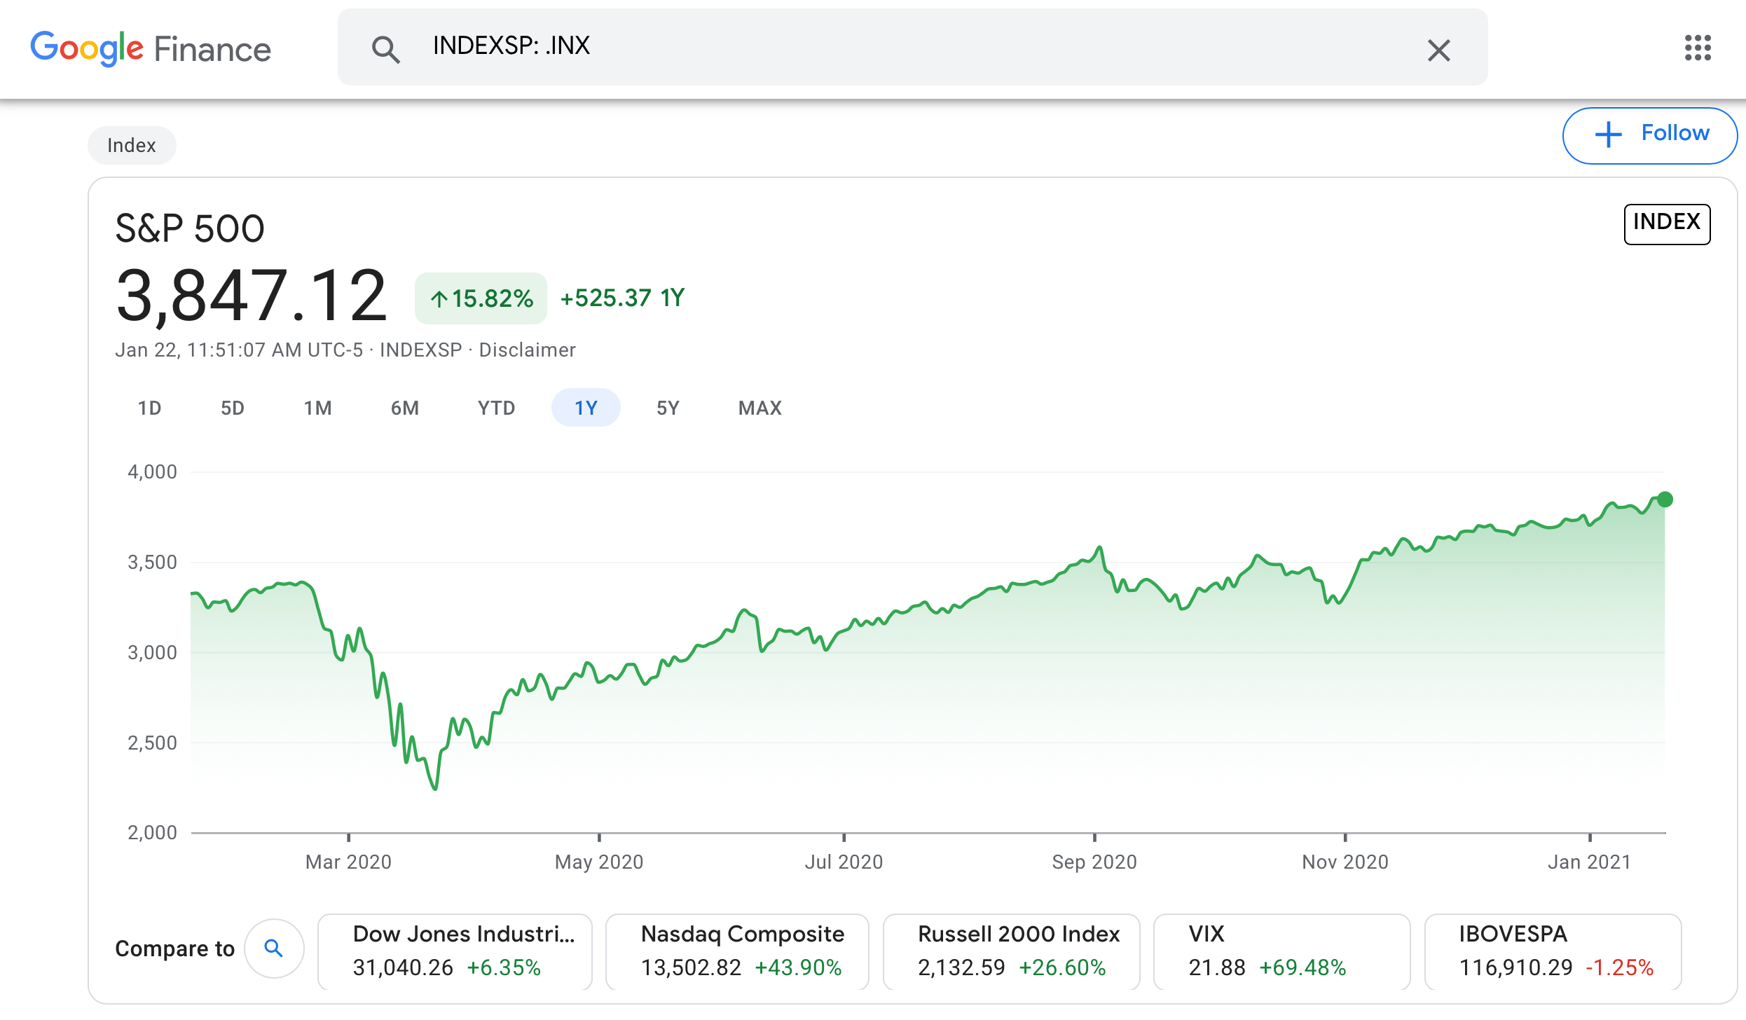Click the 2,000 y-axis label
The width and height of the screenshot is (1746, 1020).
(x=152, y=832)
